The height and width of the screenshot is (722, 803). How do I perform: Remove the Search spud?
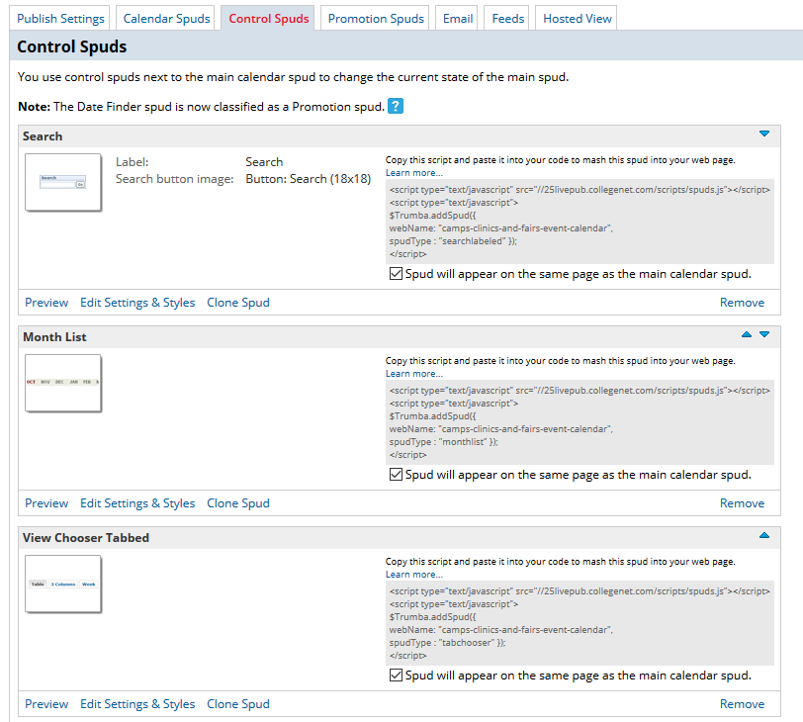pos(742,302)
